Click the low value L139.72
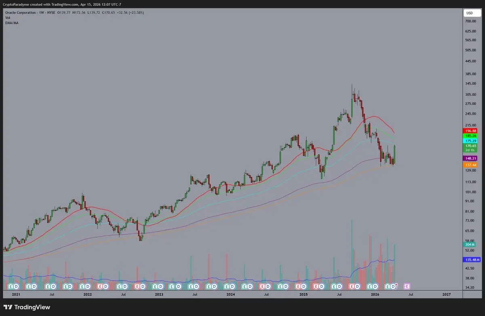This screenshot has width=485, height=316. pos(95,12)
